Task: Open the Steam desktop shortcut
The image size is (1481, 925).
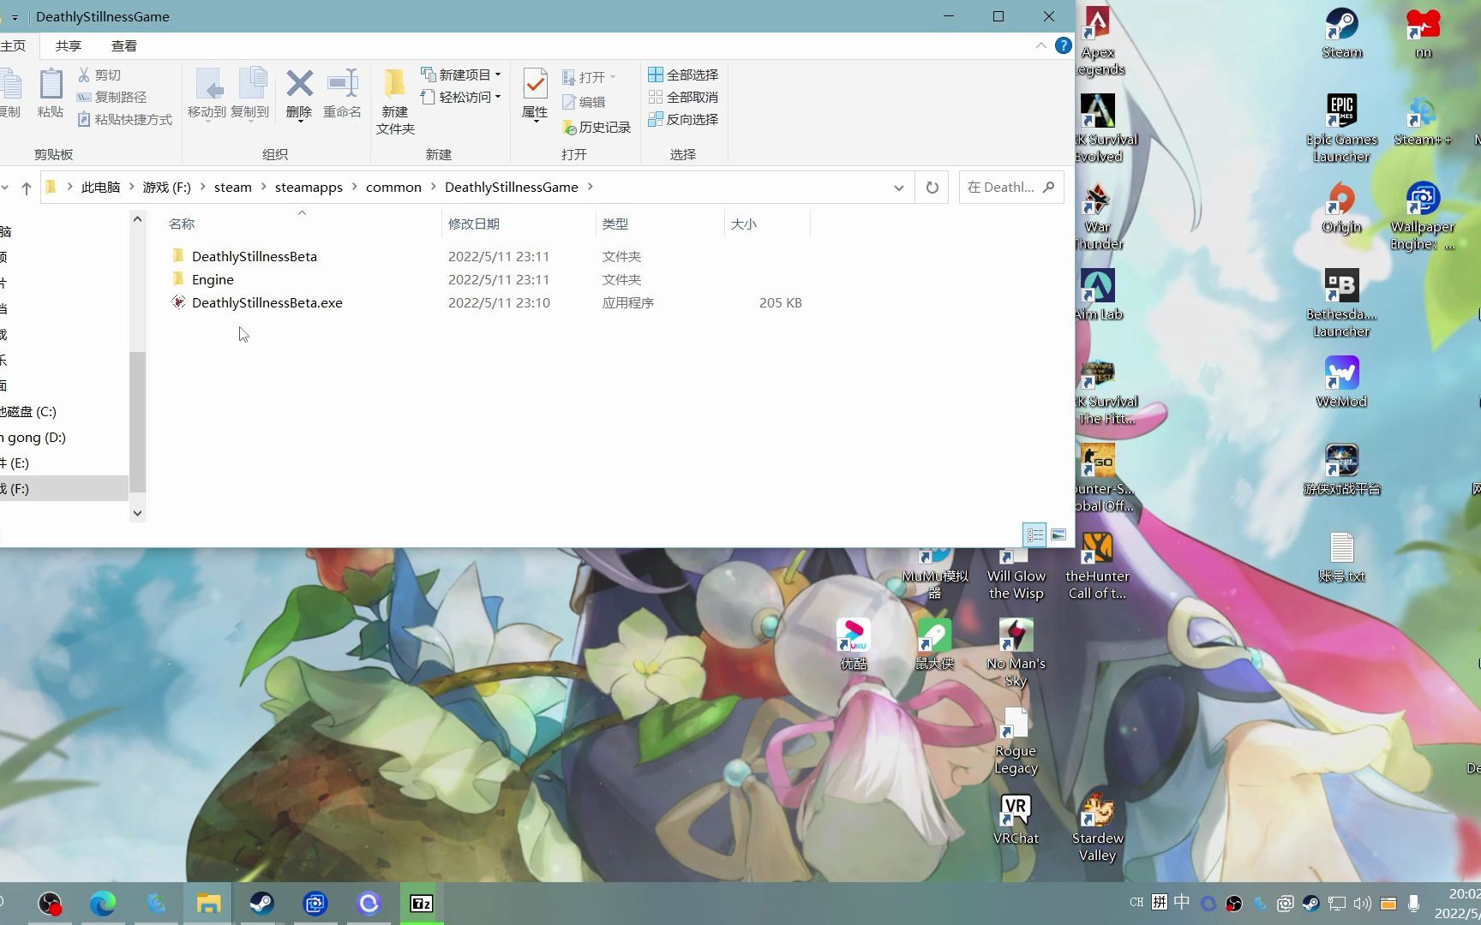Action: click(1341, 33)
